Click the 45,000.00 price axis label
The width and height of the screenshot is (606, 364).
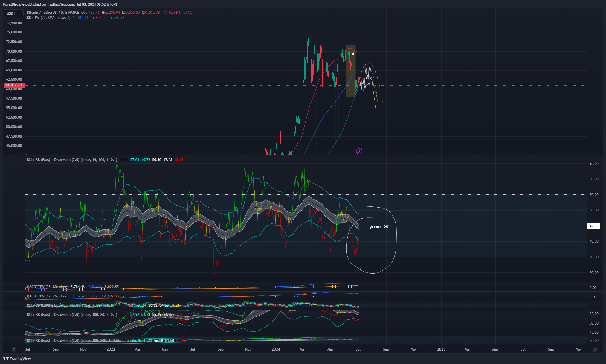pos(14,146)
